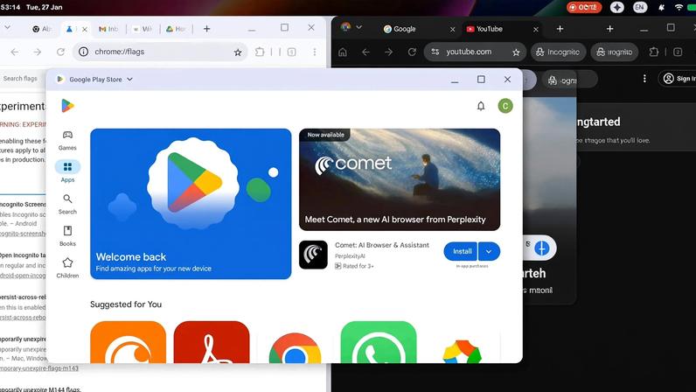The image size is (696, 392).
Task: Close the active flags tab
Action: (x=84, y=30)
